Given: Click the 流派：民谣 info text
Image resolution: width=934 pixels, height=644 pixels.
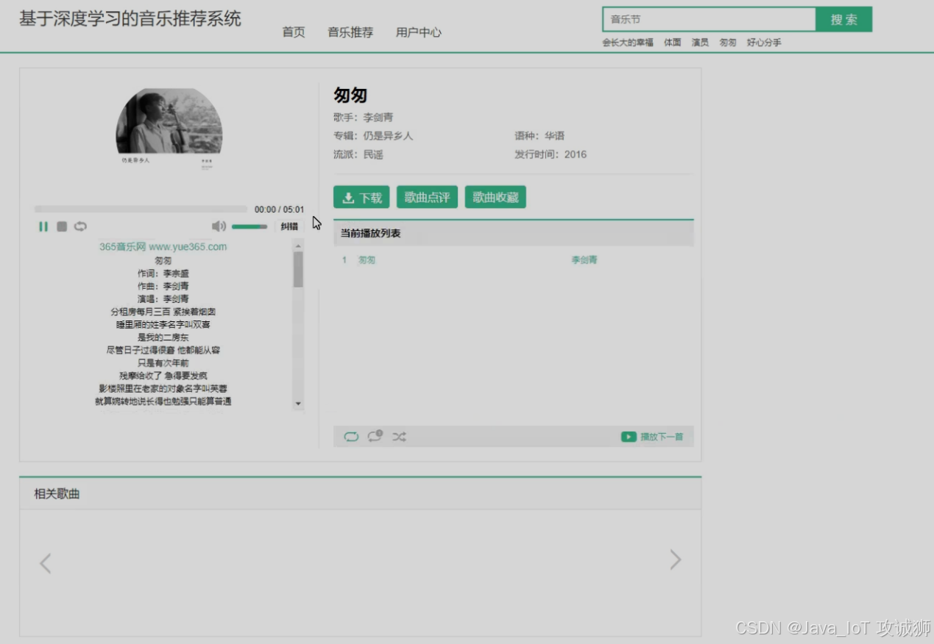Looking at the screenshot, I should click(x=358, y=154).
